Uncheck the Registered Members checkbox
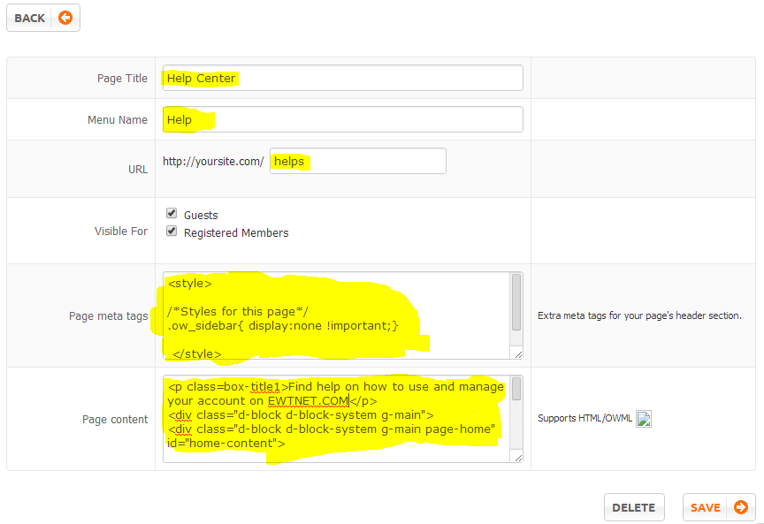 172,232
